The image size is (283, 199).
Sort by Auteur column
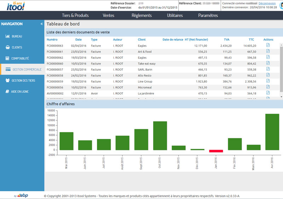click(x=118, y=40)
